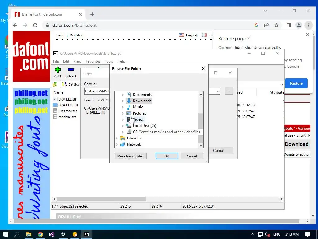This screenshot has height=239, width=318.
Task: Click the browse (...) button in Copy dialog
Action: pyautogui.click(x=229, y=91)
